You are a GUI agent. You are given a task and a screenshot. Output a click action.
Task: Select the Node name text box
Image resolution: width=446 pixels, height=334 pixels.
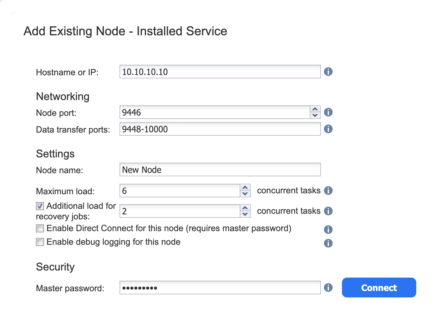tap(220, 169)
